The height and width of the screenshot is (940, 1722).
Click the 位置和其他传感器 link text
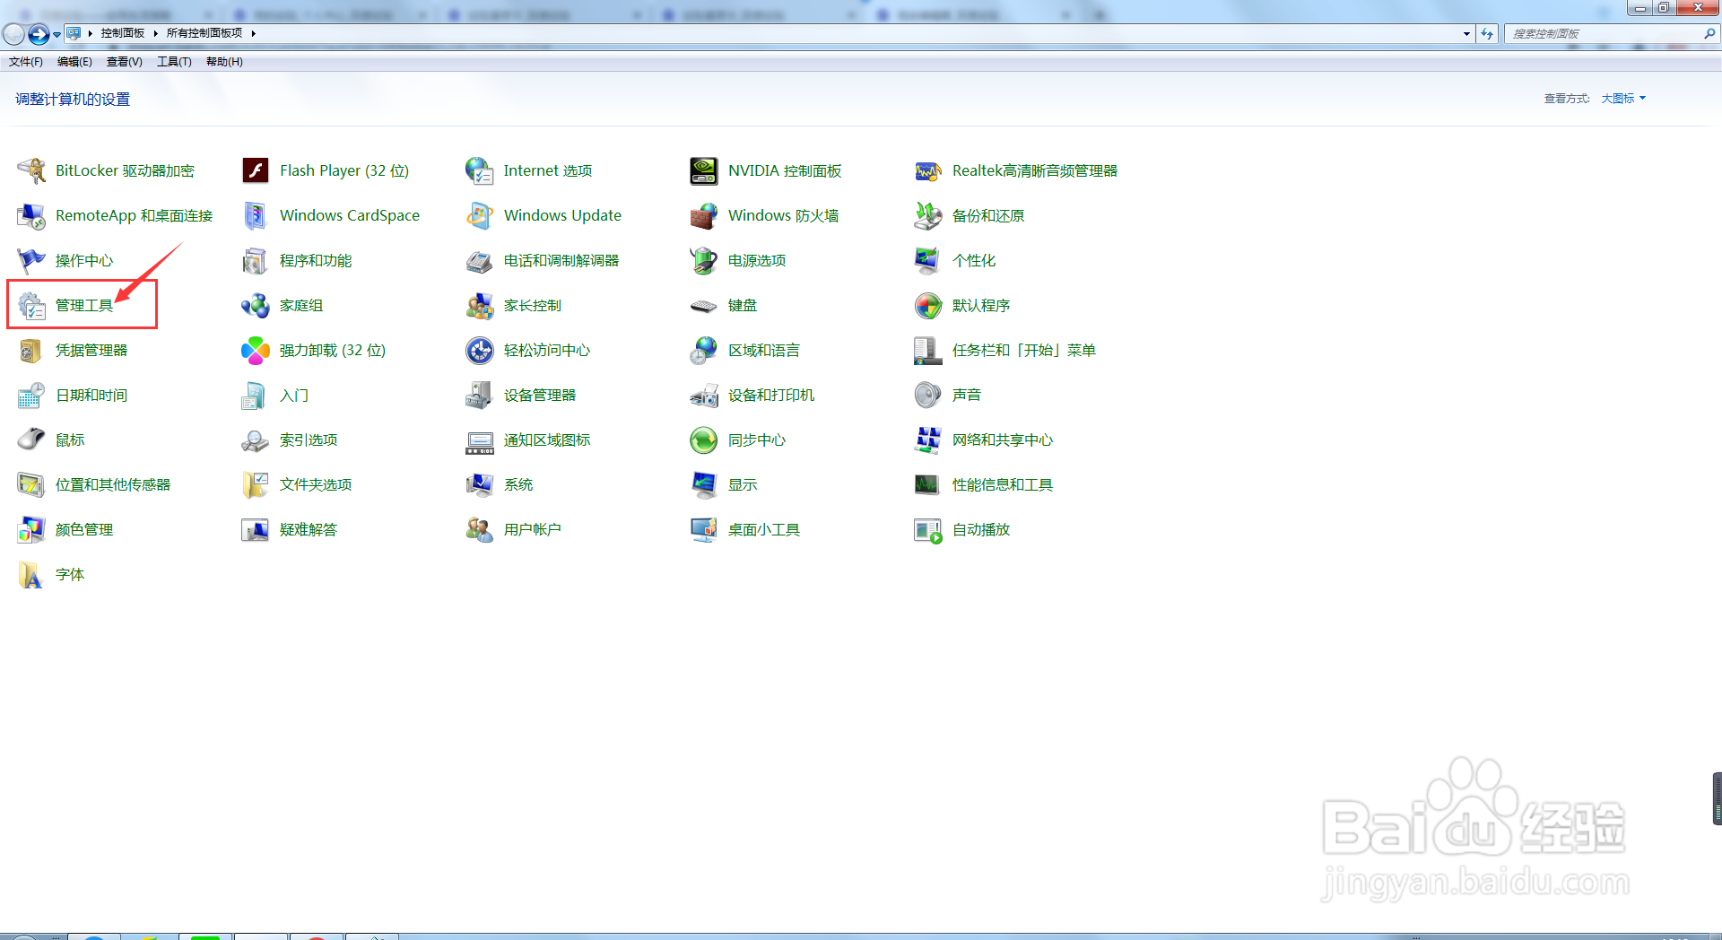pyautogui.click(x=113, y=484)
